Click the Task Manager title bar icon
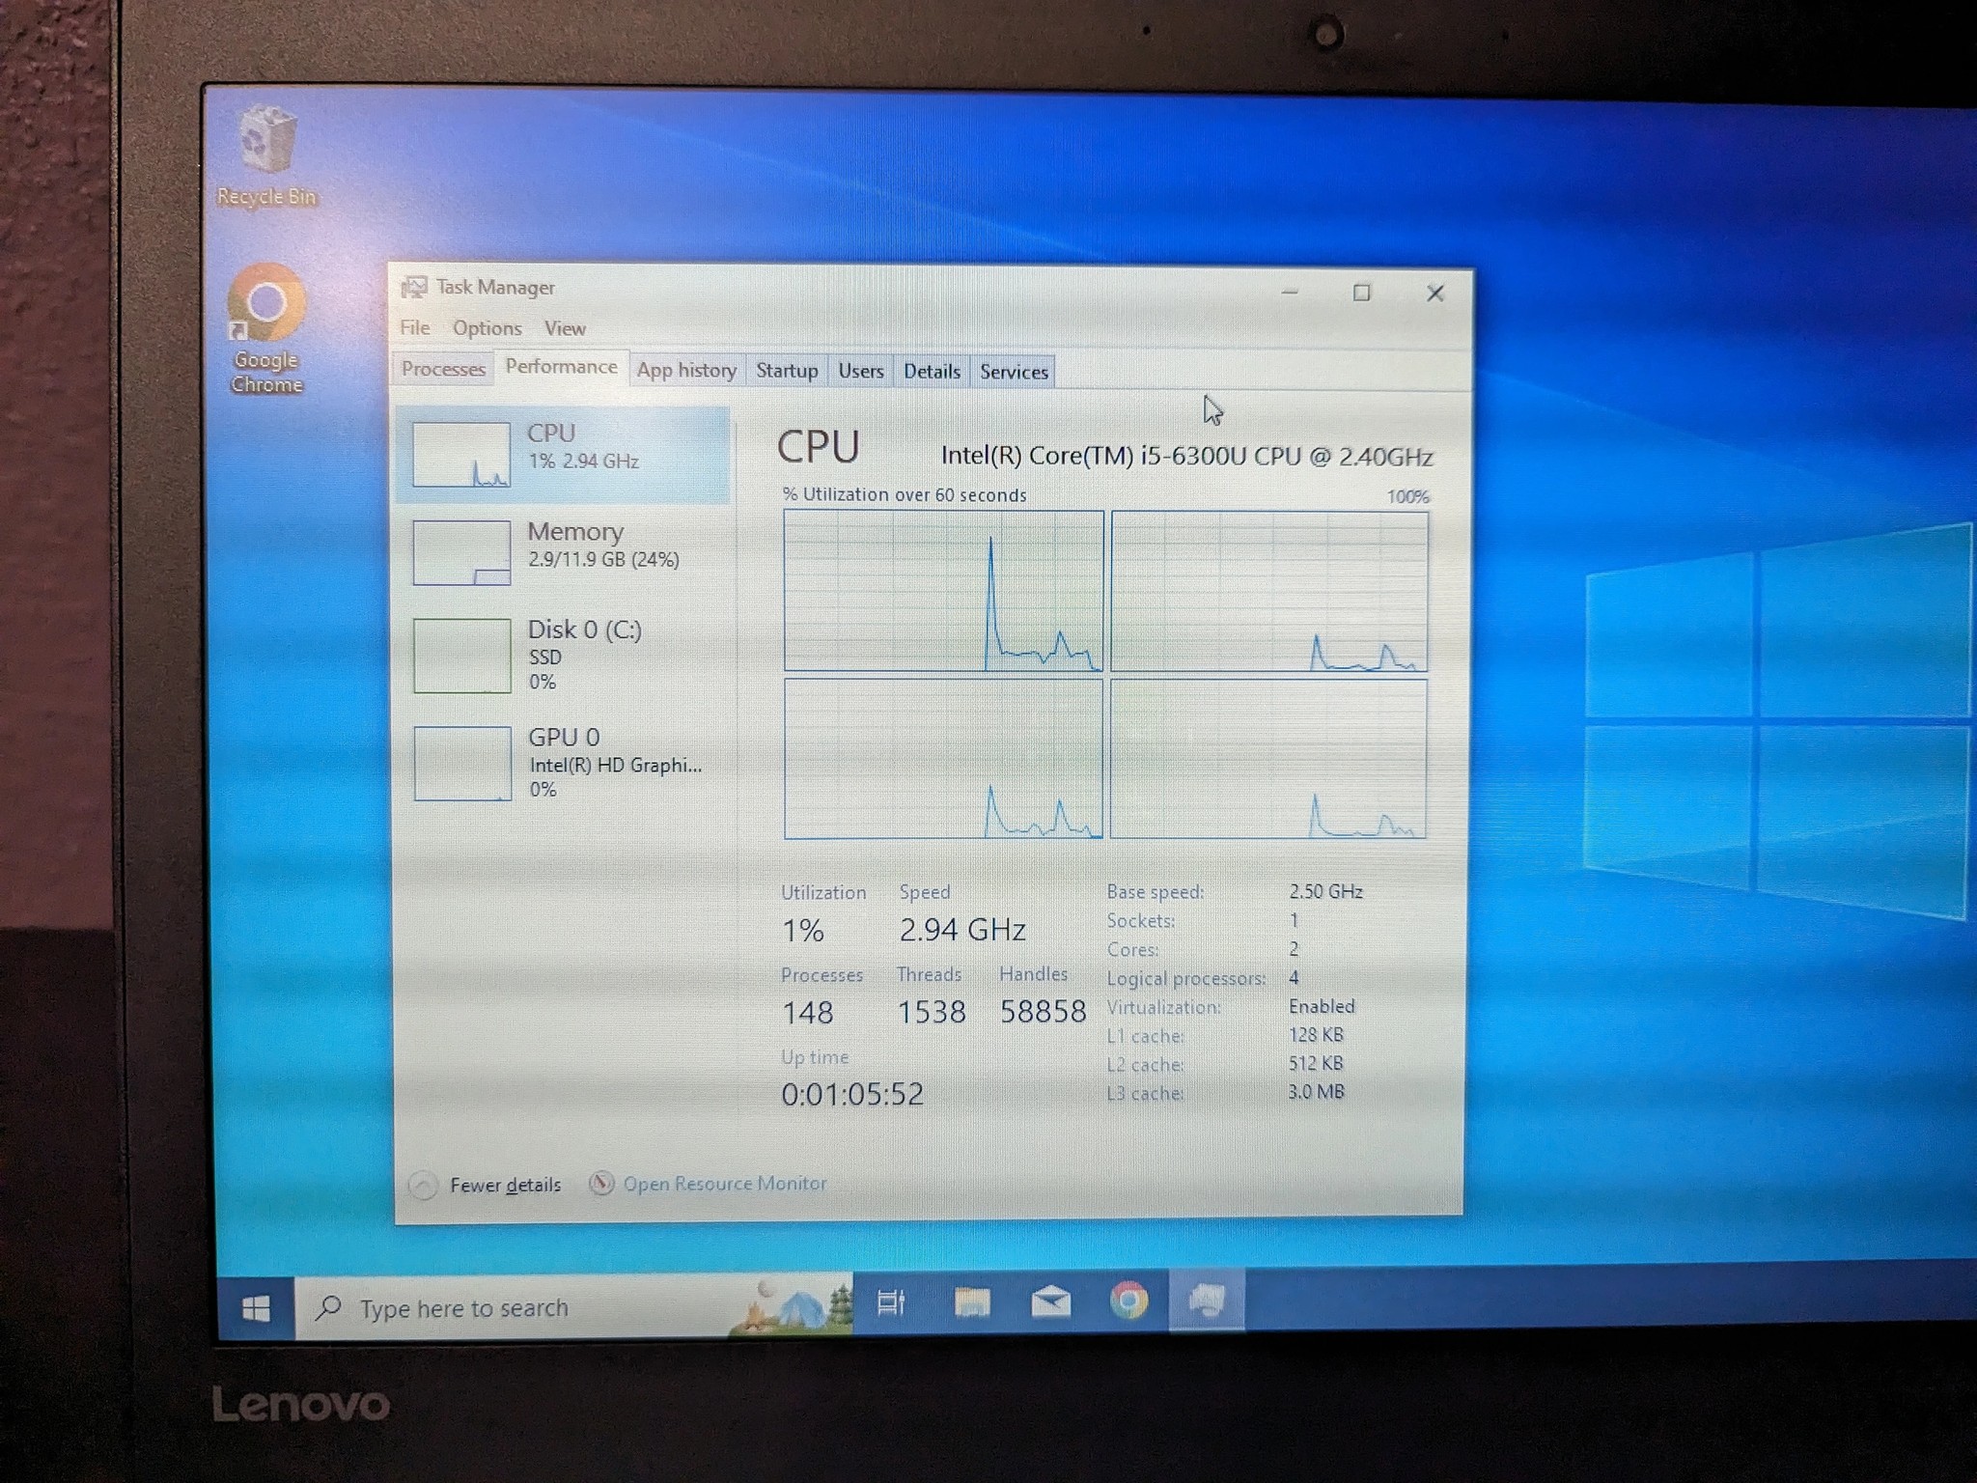Viewport: 1977px width, 1483px height. point(414,288)
